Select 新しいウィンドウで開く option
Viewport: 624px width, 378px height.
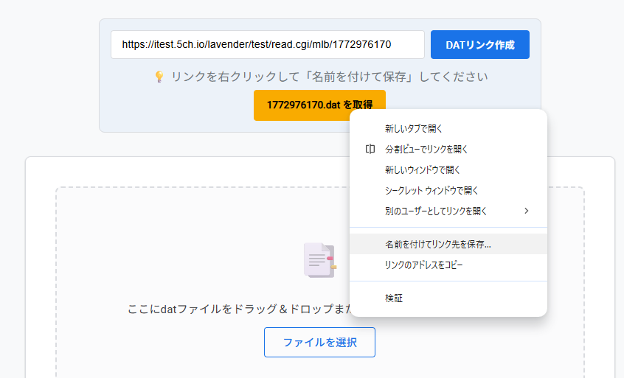click(x=423, y=169)
